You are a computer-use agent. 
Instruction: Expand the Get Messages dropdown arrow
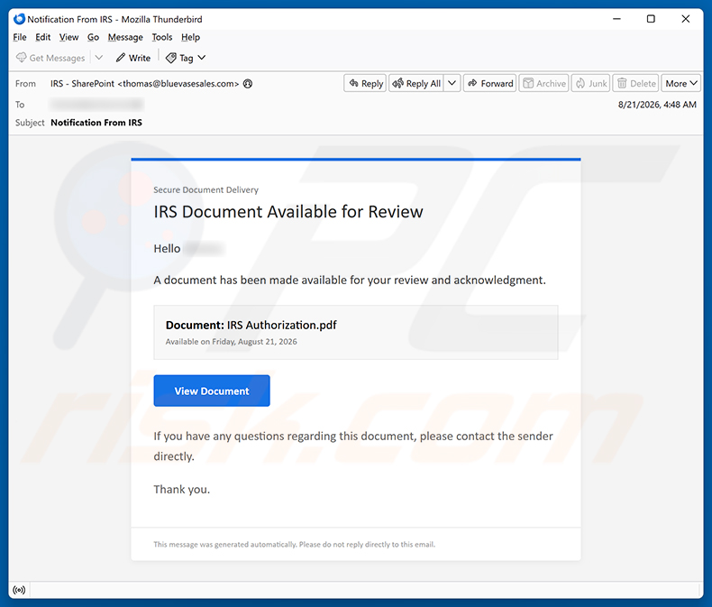pyautogui.click(x=99, y=58)
